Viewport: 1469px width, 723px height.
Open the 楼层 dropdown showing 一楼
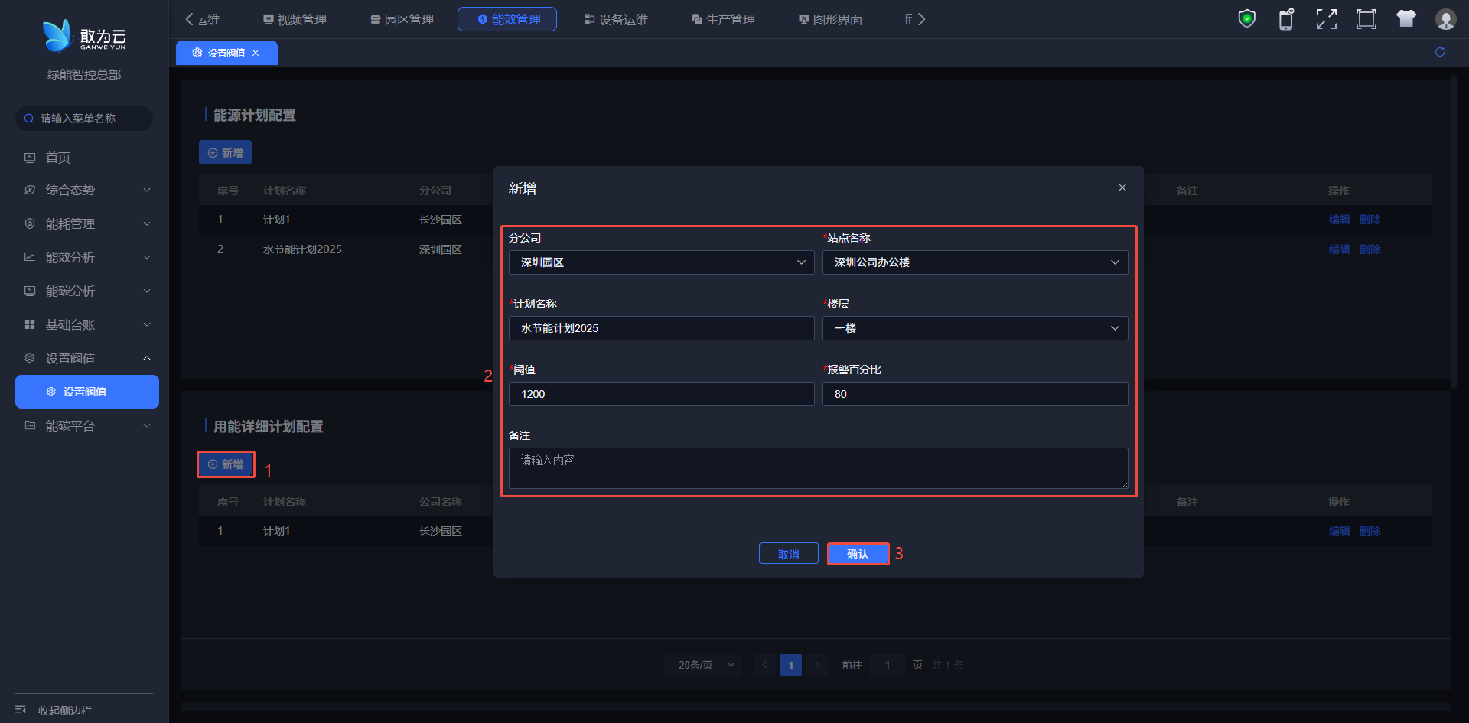click(x=976, y=328)
